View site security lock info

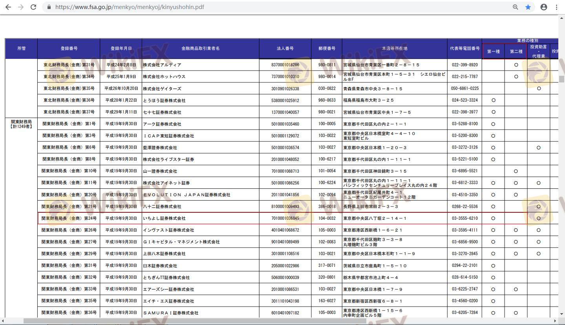(x=49, y=7)
